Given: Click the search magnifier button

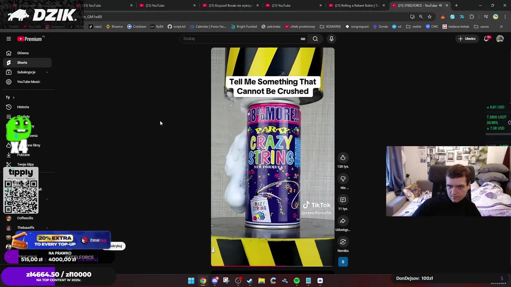Looking at the screenshot, I should click(315, 39).
